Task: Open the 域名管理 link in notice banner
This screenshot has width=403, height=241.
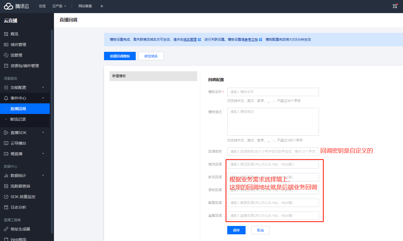Action: tap(190, 40)
